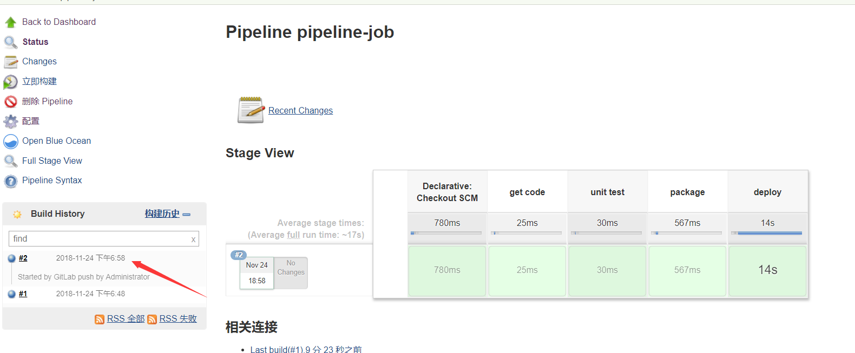The image size is (855, 353).
Task: Click the 25ms get code stage cell
Action: (527, 271)
